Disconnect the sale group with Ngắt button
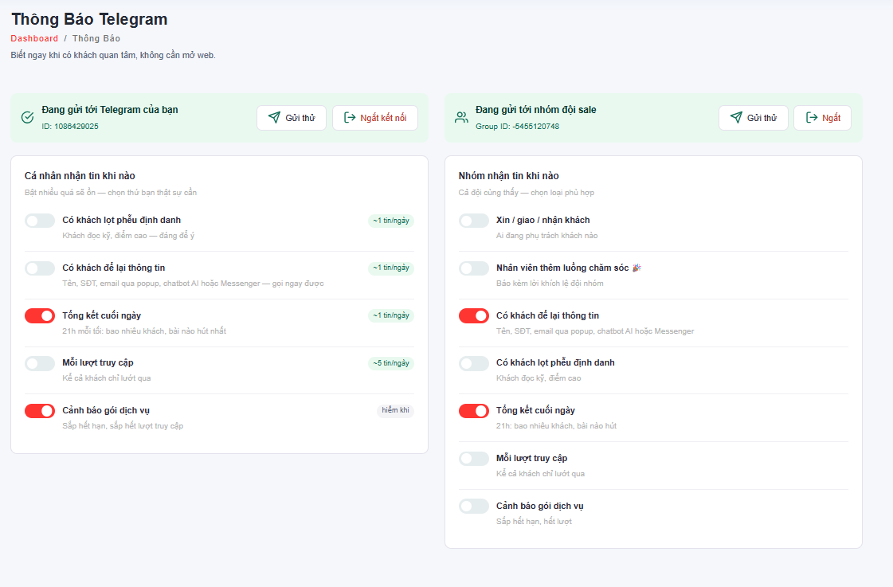Screen dimensions: 893x587 point(823,118)
